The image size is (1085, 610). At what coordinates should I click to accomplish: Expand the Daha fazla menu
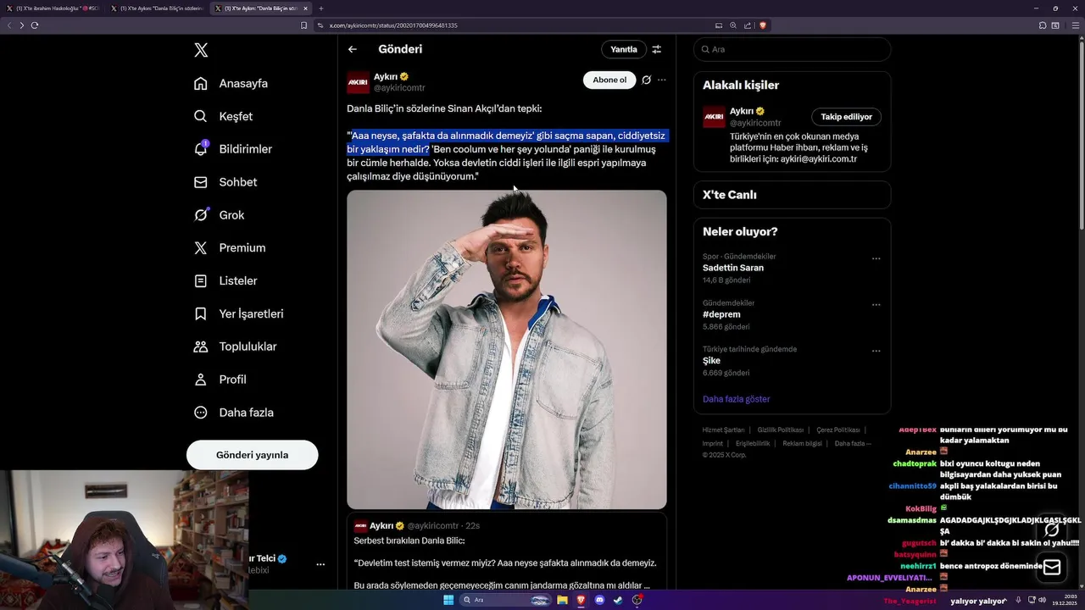[x=233, y=413]
